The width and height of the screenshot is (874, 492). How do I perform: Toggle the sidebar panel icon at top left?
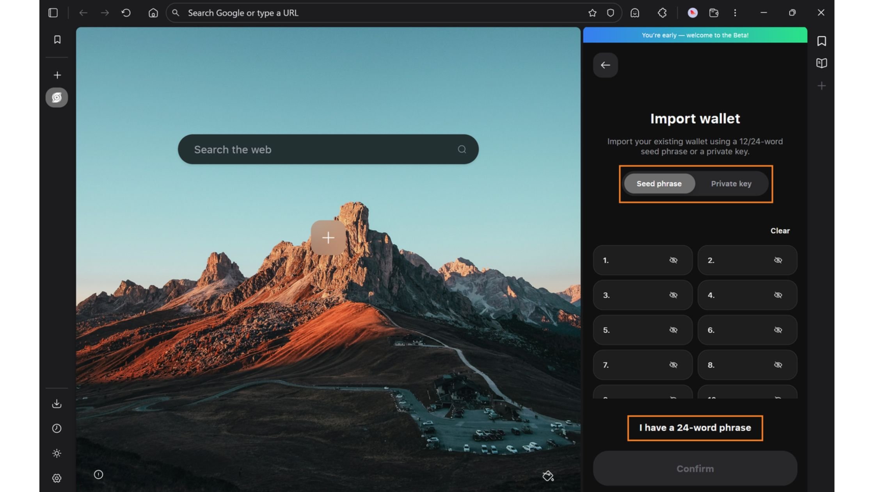click(53, 13)
